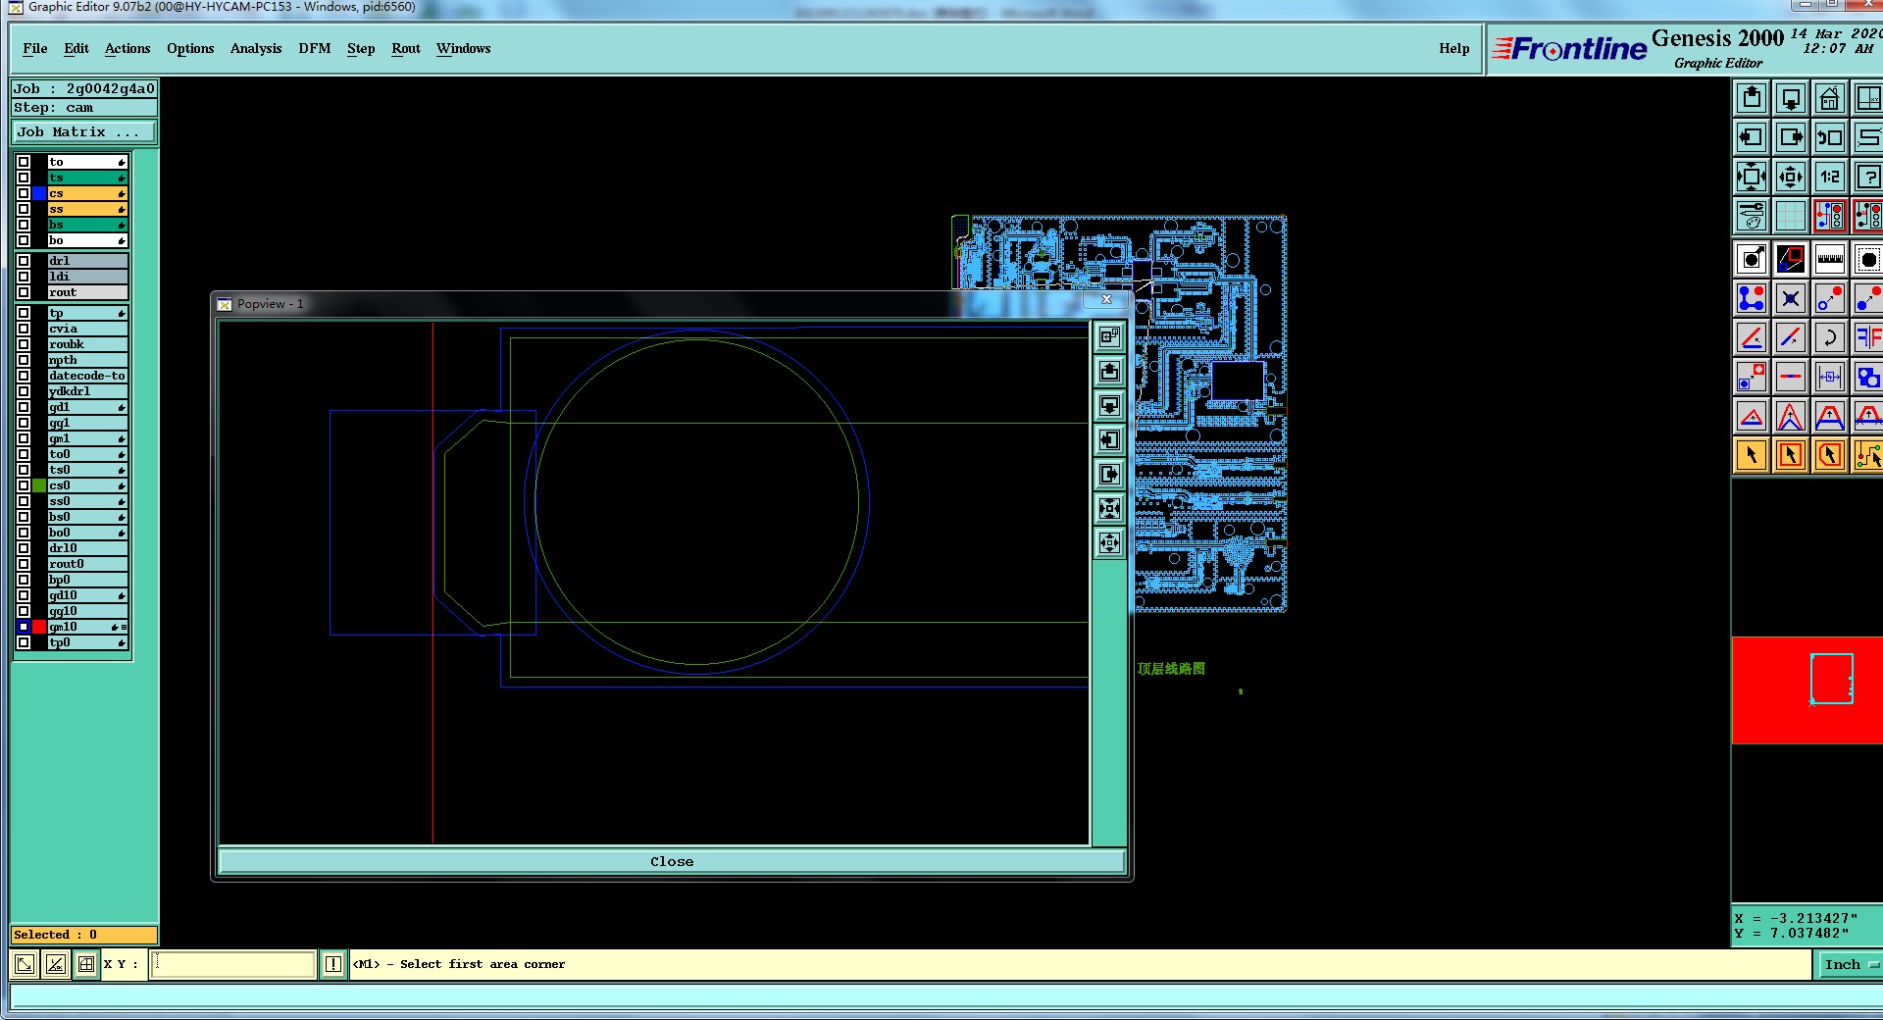1883x1020 pixels.
Task: Toggle display checkbox for layer drl
Action: click(24, 261)
